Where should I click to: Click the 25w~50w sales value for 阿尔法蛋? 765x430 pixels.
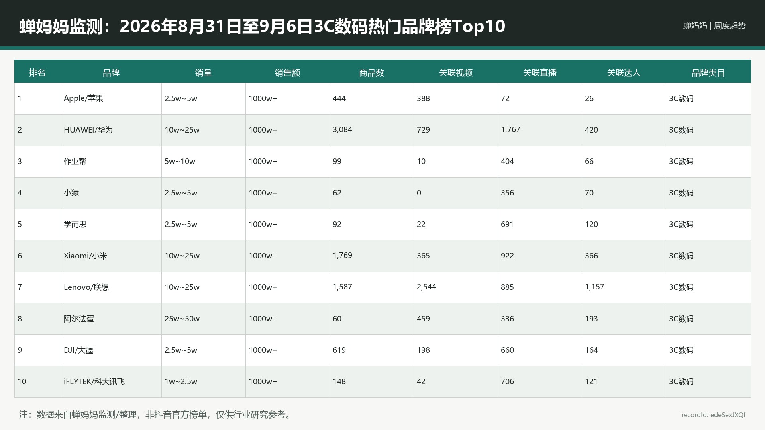point(182,319)
